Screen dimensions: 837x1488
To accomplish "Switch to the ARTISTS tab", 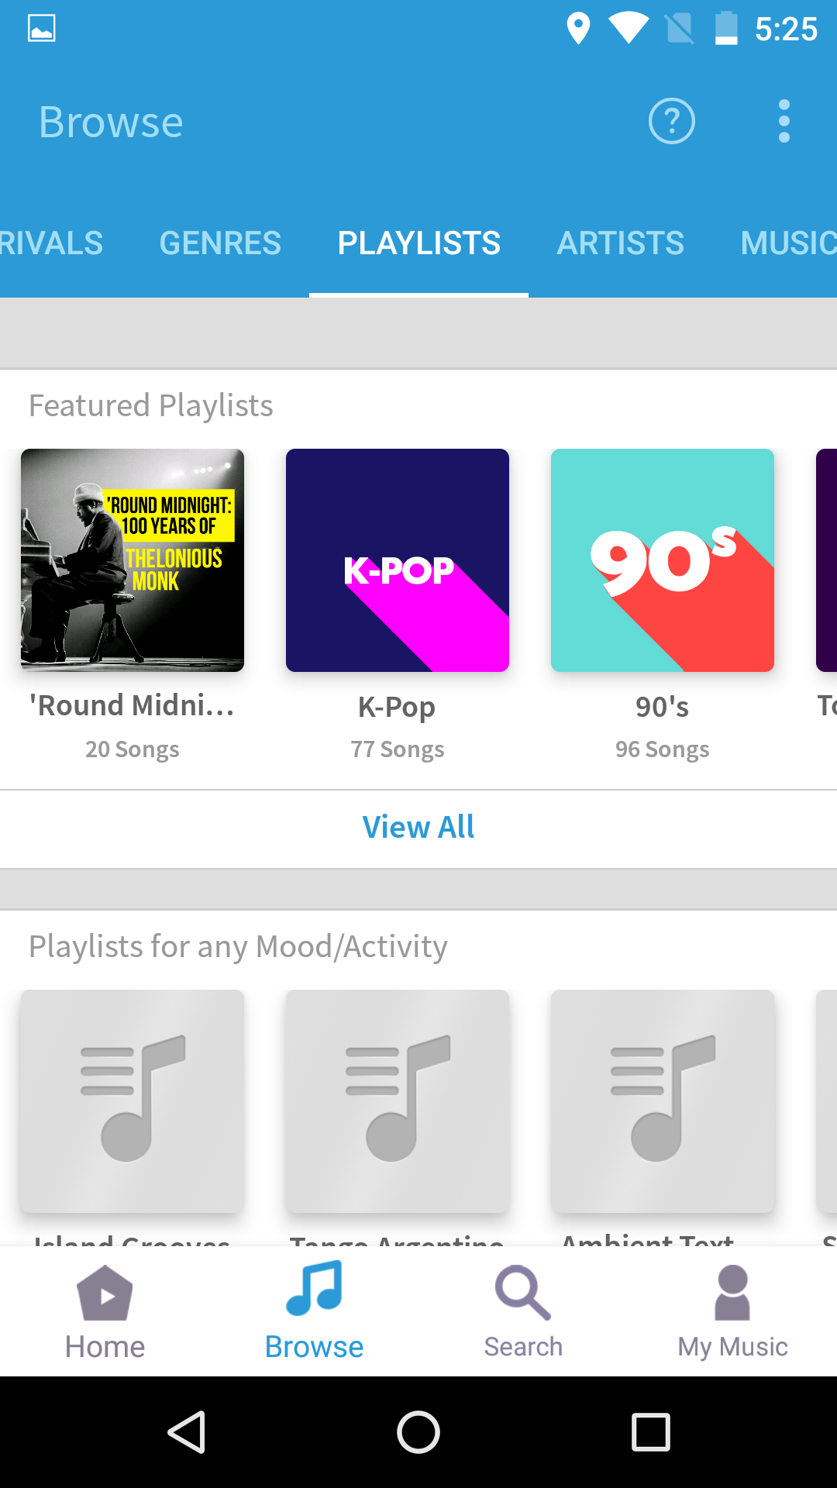I will pos(620,243).
